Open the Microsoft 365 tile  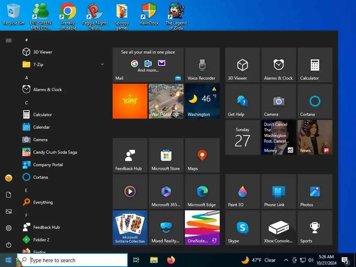coord(166,192)
